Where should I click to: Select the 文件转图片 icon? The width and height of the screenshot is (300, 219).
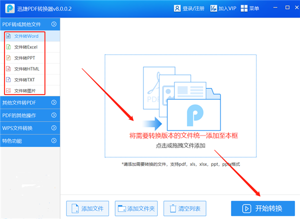8,90
